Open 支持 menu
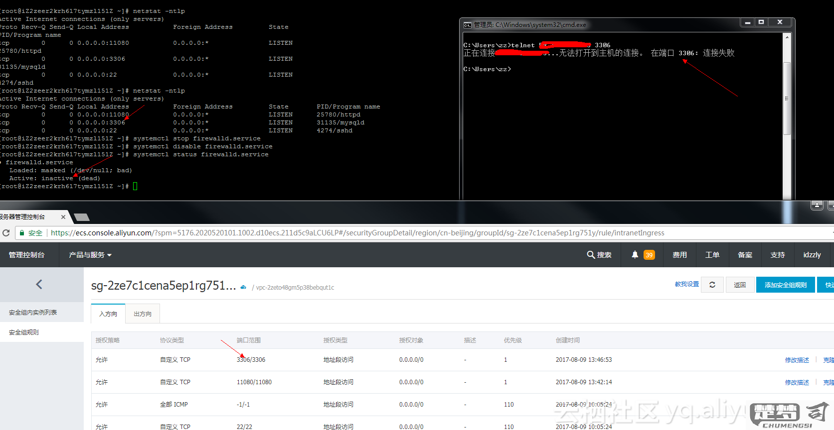The height and width of the screenshot is (430, 834). point(778,255)
